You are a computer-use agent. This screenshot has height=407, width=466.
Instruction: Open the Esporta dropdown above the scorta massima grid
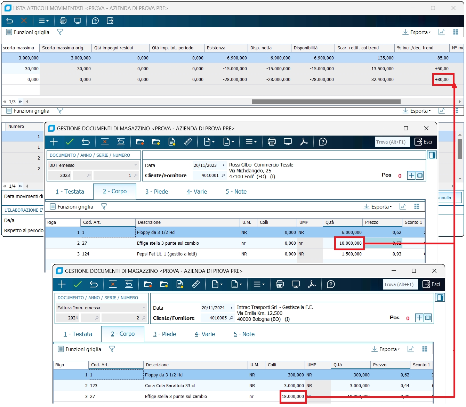[417, 32]
